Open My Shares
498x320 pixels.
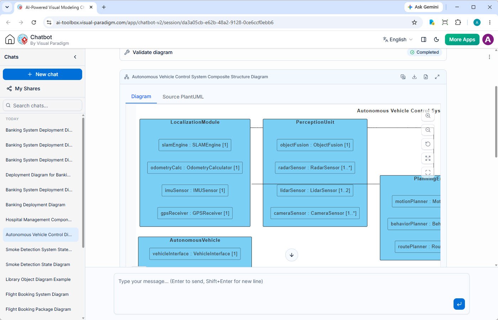pos(23,89)
